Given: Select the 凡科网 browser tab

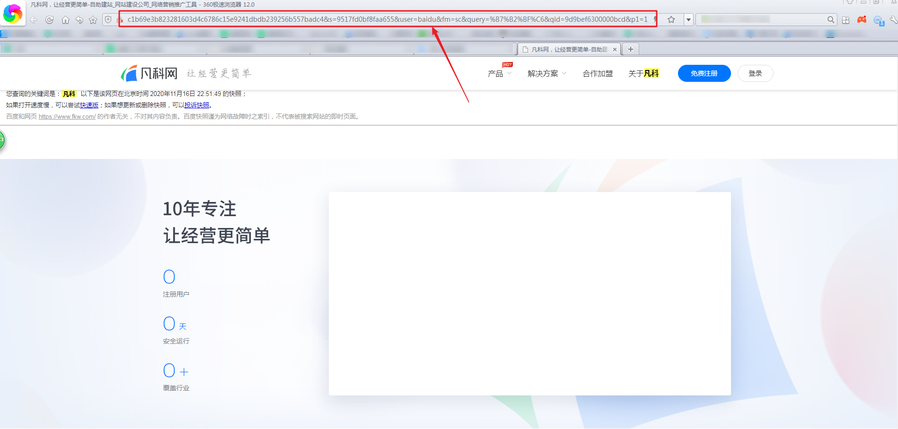Looking at the screenshot, I should point(569,49).
